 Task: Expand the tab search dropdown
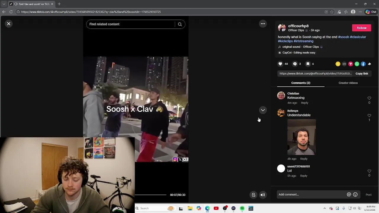pos(4,4)
